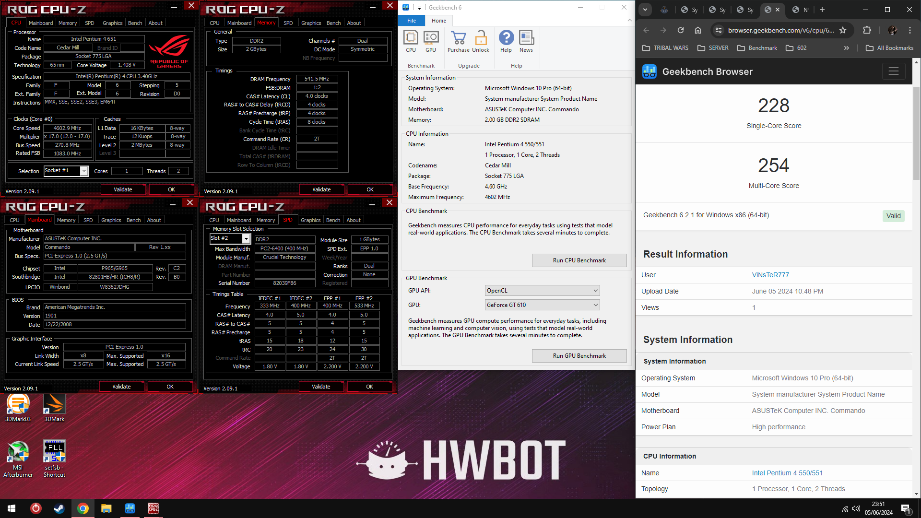Screen dimensions: 921x518
Task: Reload the Geekbench Browser page
Action: [680, 30]
